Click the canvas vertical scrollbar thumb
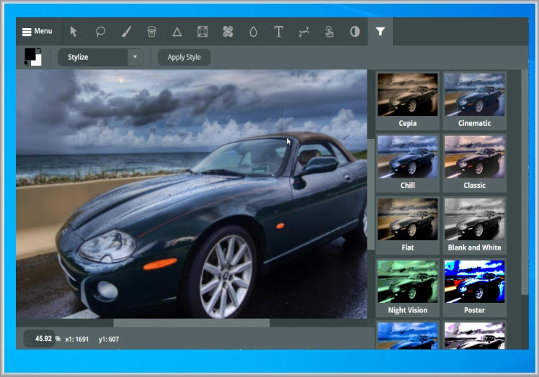The width and height of the screenshot is (539, 377). (x=371, y=194)
